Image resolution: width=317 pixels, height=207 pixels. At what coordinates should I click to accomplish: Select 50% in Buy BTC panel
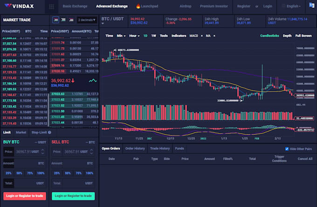coord(19,173)
